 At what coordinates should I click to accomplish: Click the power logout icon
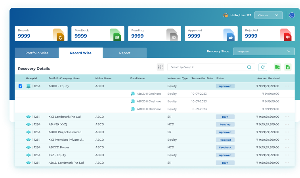point(292,15)
